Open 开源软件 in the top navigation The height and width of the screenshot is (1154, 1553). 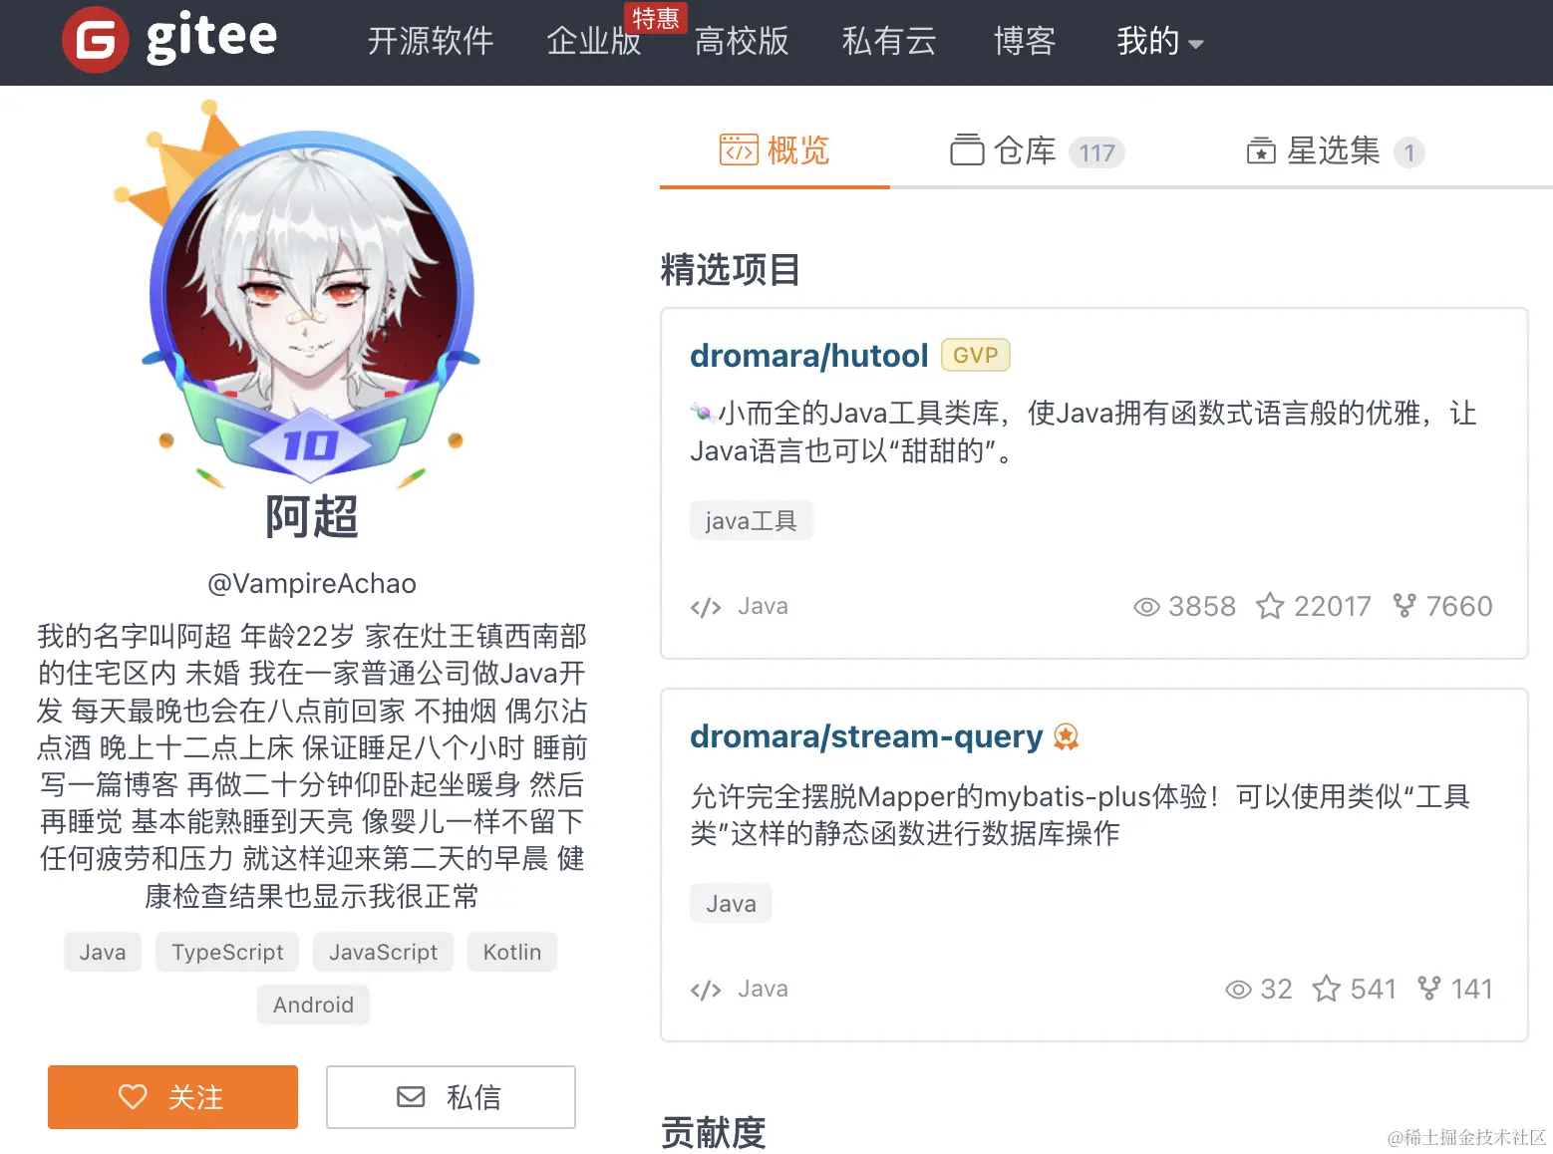431,41
